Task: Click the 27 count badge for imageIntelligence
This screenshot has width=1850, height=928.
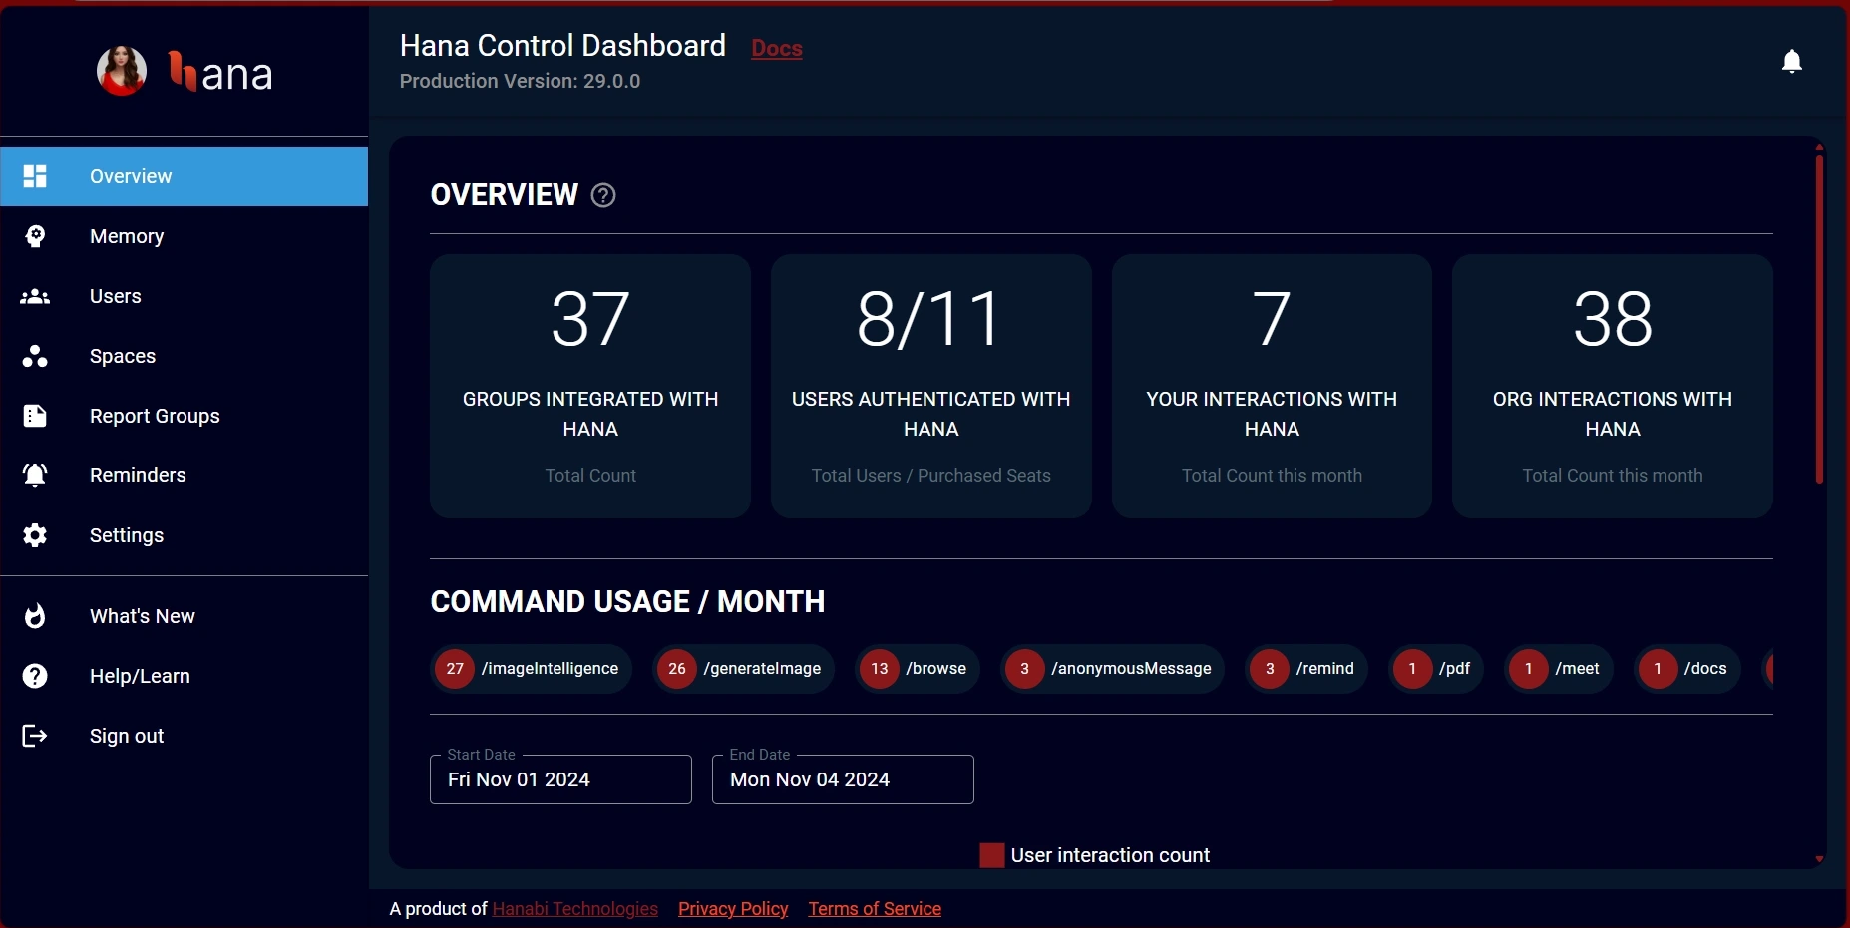Action: point(455,668)
